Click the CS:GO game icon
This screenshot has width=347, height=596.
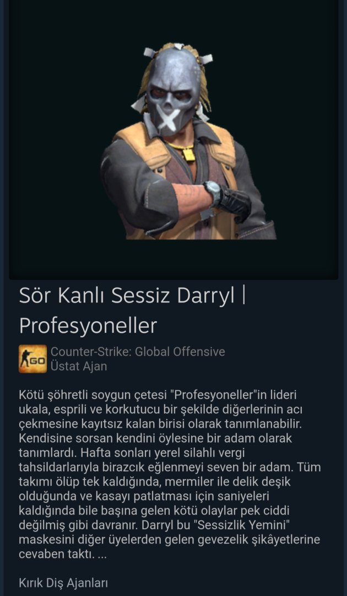coord(32,359)
